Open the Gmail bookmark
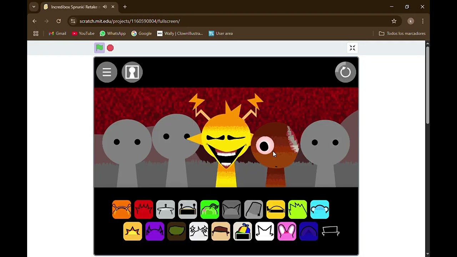Screen dimensions: 457x257 point(57,34)
